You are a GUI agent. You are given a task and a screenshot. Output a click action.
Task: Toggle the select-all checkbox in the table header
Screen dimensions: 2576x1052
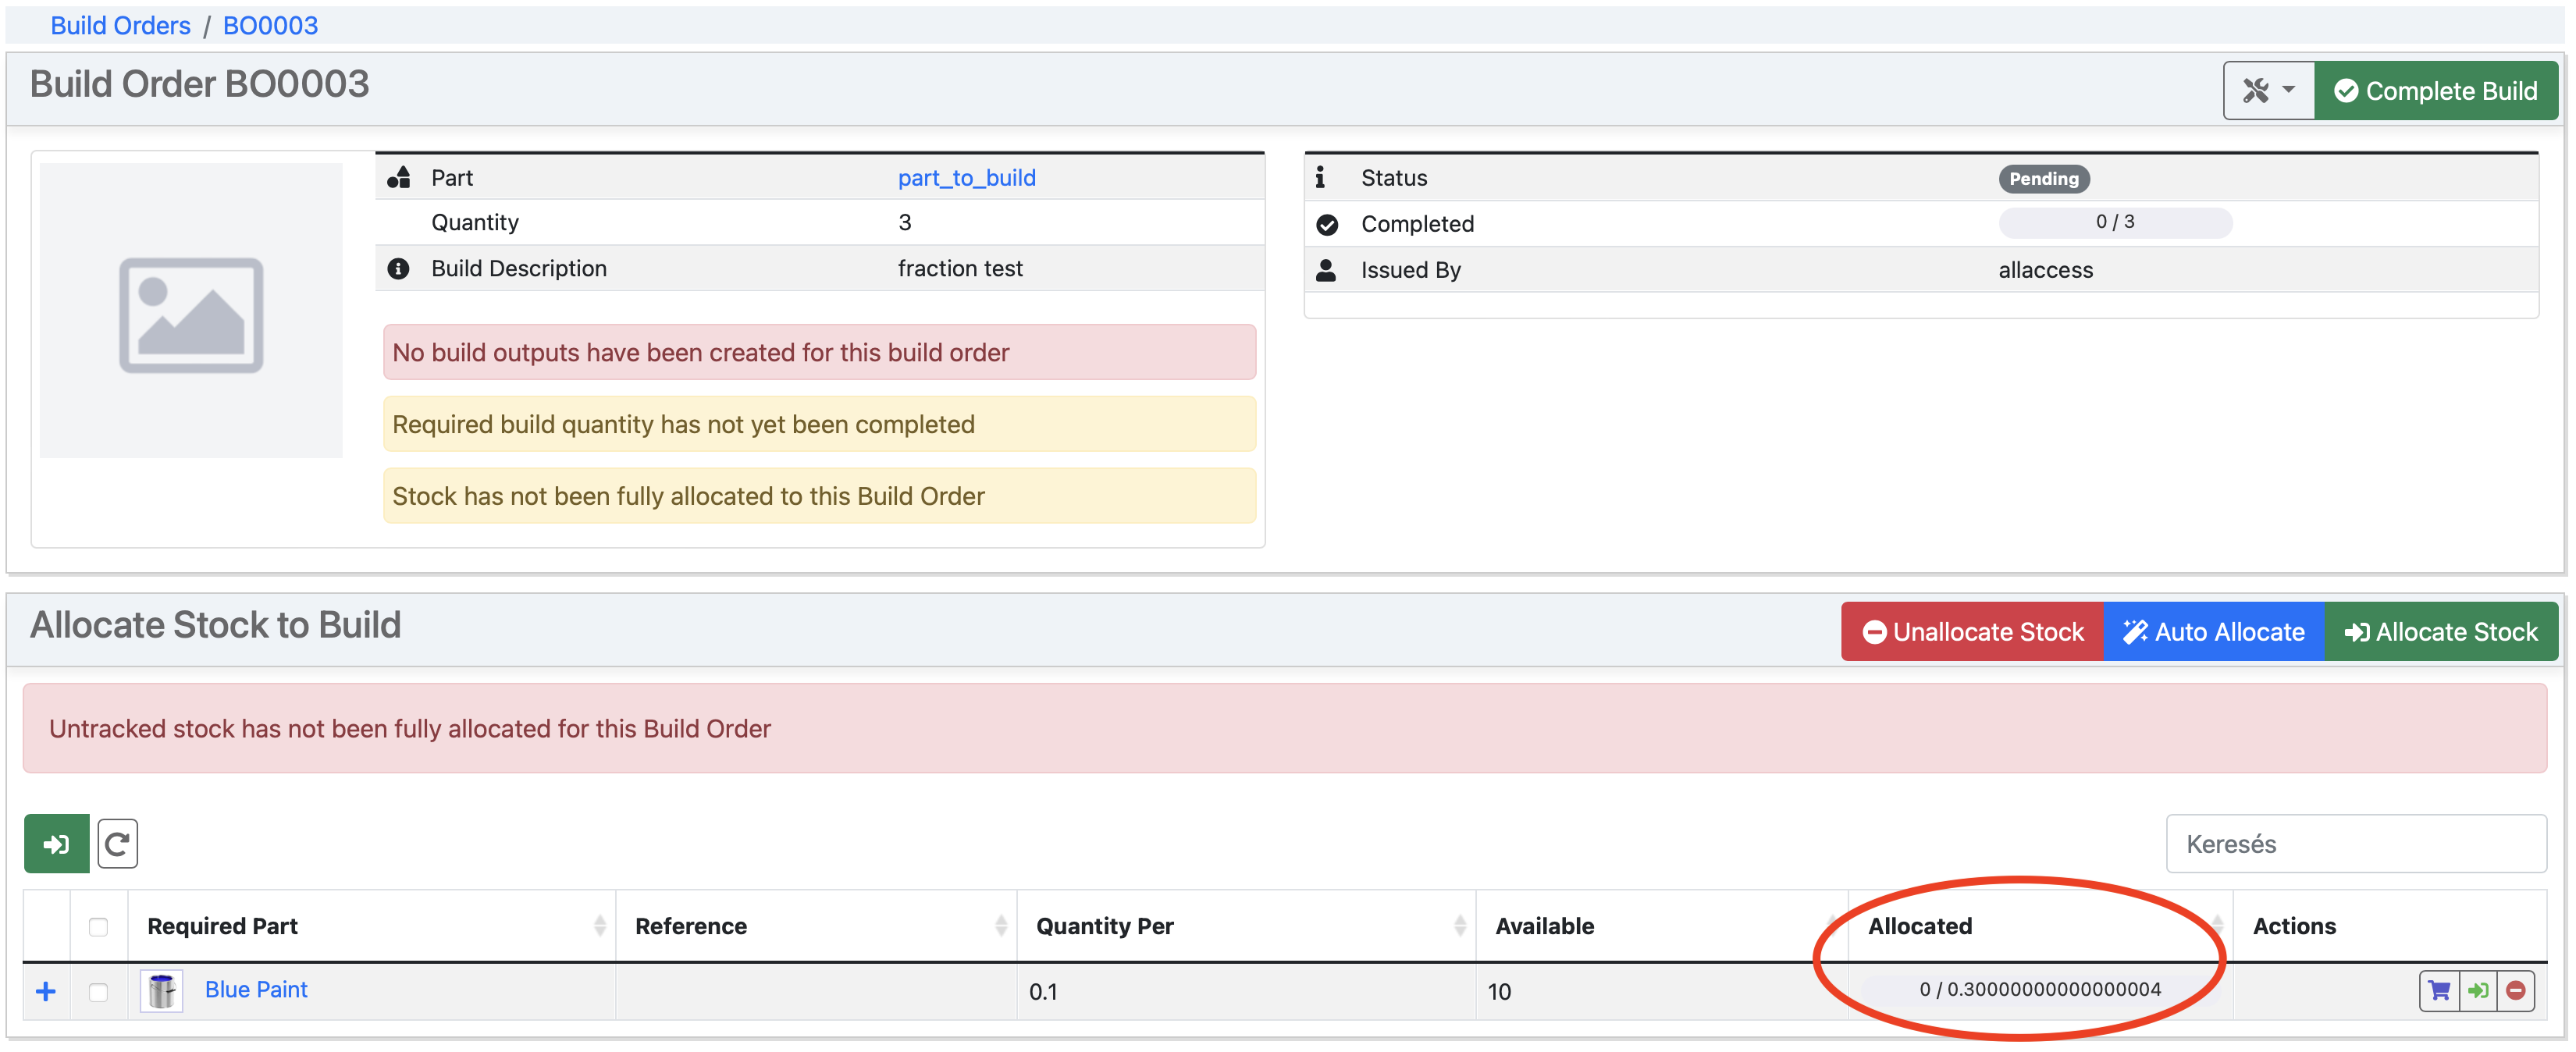[x=98, y=926]
